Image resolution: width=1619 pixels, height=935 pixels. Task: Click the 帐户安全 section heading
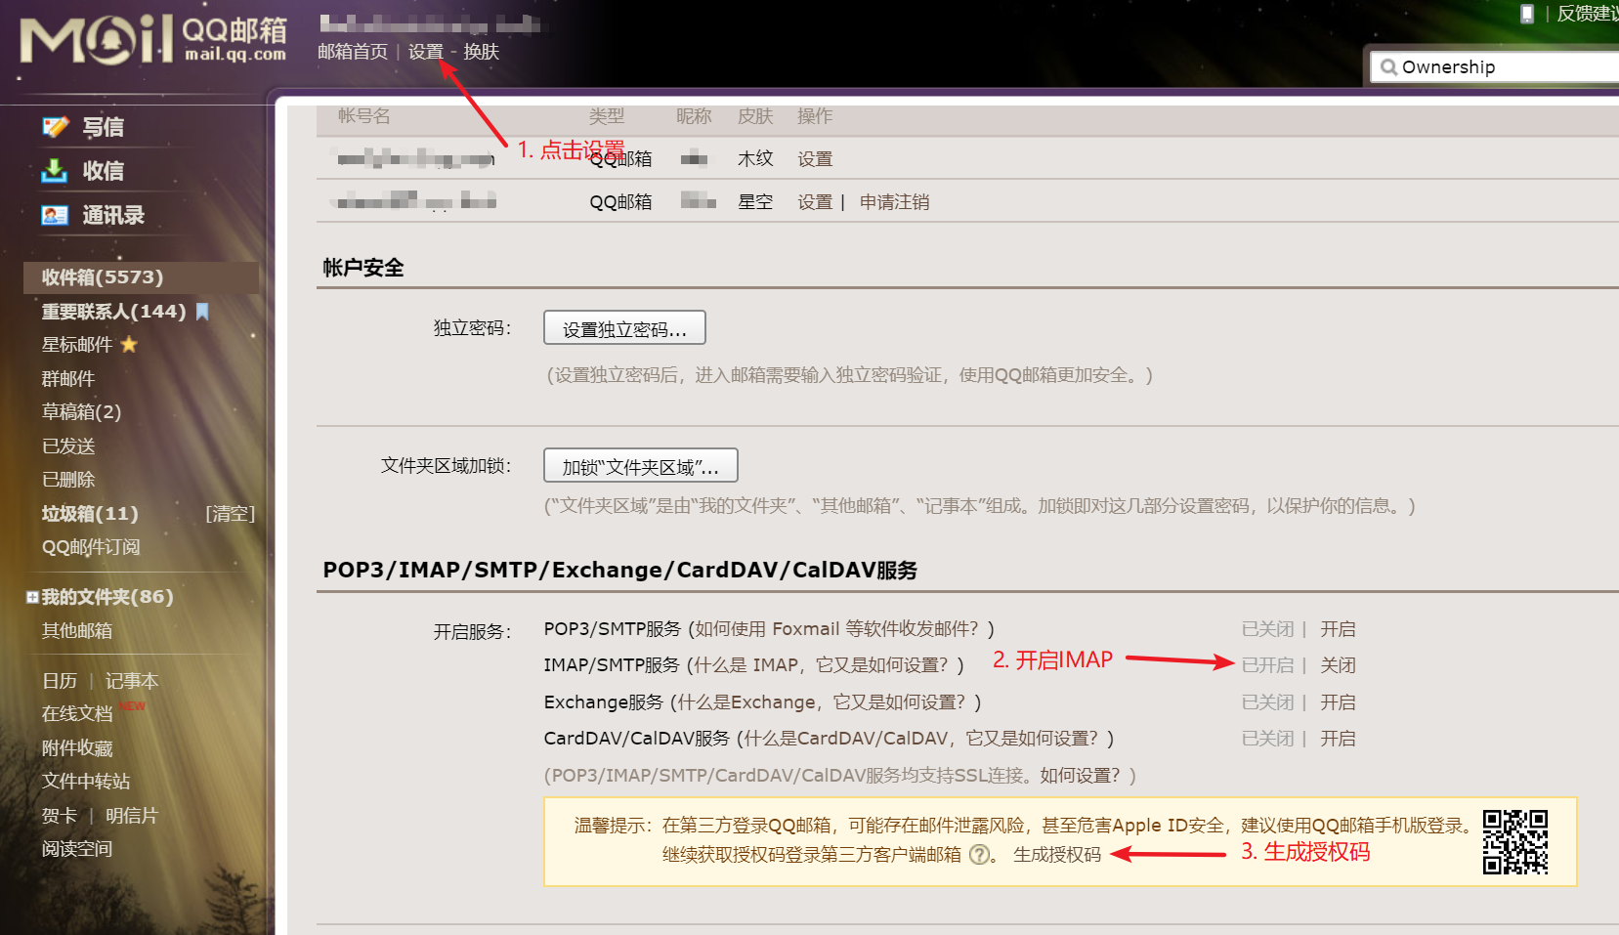(x=363, y=268)
